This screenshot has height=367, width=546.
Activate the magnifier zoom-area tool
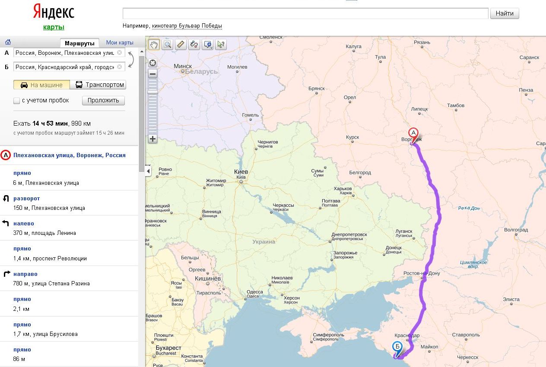(167, 44)
